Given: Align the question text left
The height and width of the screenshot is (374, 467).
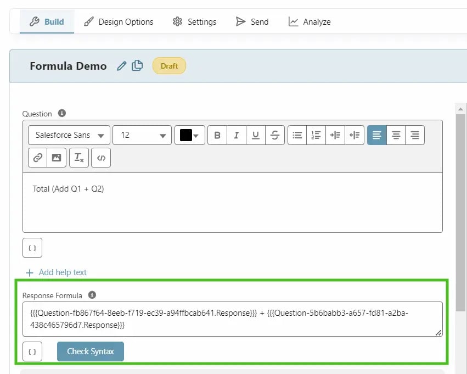Looking at the screenshot, I should pyautogui.click(x=377, y=135).
